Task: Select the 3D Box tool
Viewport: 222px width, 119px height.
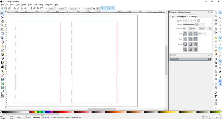Action: click(x=2, y=38)
